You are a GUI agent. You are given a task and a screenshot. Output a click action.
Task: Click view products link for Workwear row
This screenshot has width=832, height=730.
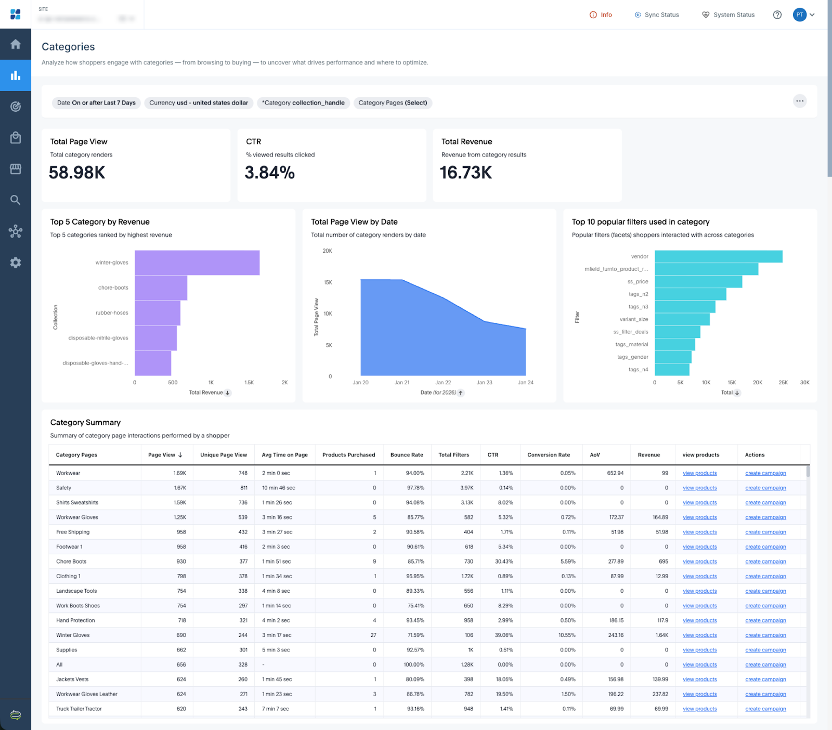699,473
